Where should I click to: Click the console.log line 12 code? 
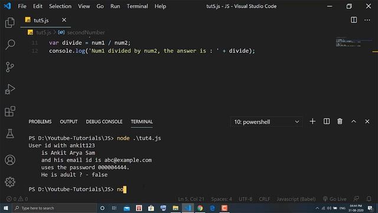pos(152,51)
